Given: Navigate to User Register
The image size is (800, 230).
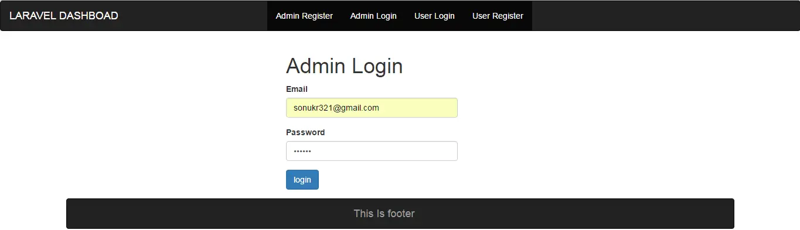Looking at the screenshot, I should pos(498,16).
